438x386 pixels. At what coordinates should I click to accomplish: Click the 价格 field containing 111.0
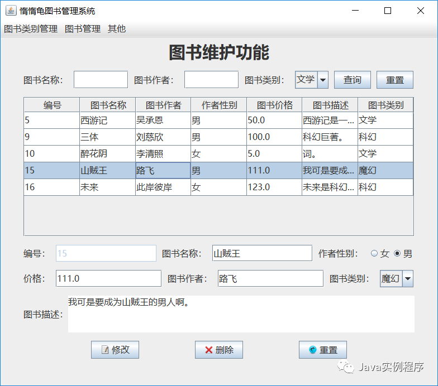[108, 278]
